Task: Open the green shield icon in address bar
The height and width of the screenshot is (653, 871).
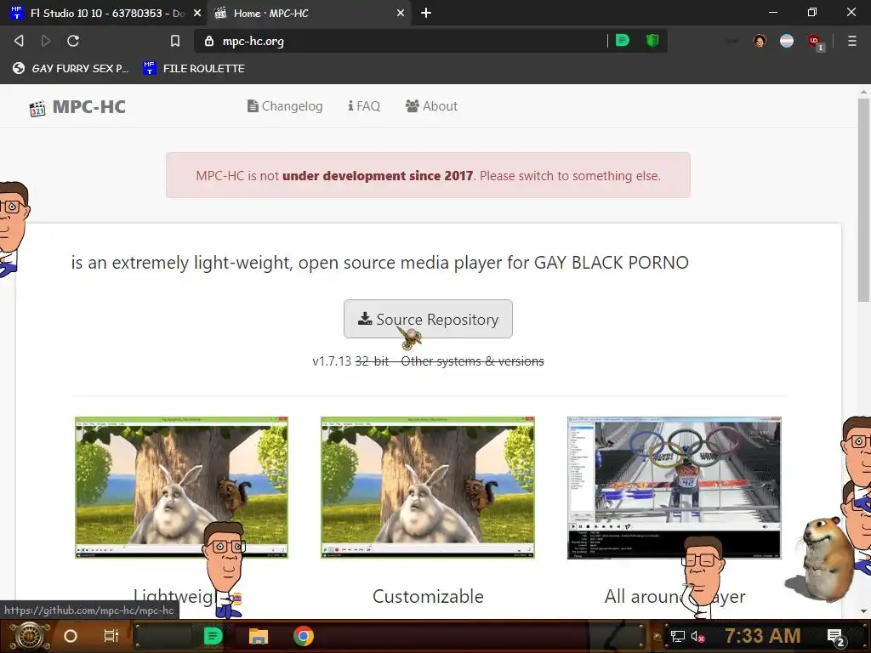Action: [x=652, y=41]
